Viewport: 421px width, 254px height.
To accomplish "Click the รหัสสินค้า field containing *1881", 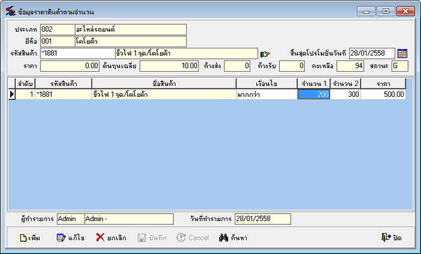I will (77, 53).
